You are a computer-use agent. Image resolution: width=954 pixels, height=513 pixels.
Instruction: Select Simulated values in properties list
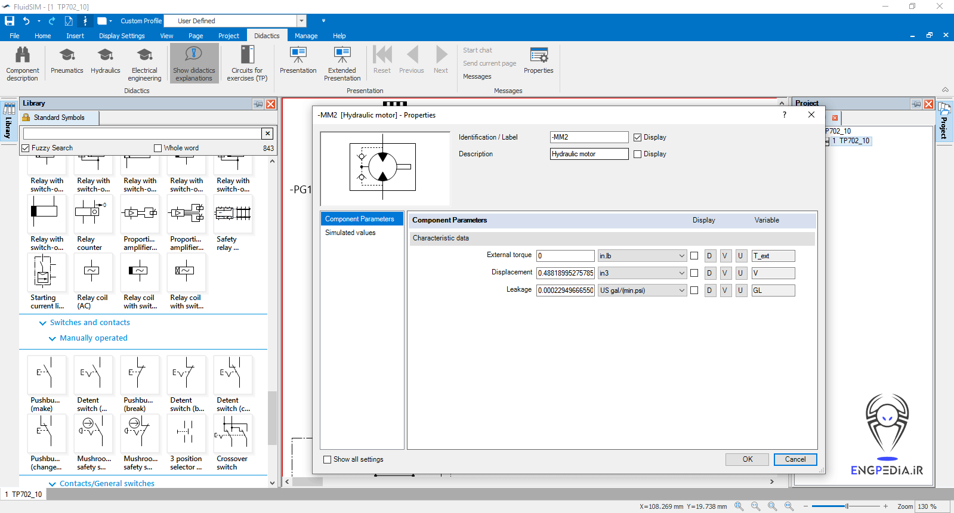coord(350,233)
